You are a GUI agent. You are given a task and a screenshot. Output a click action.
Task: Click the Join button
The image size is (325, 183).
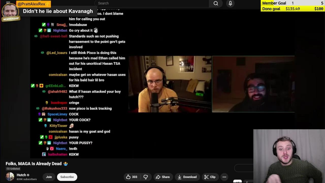click(49, 177)
